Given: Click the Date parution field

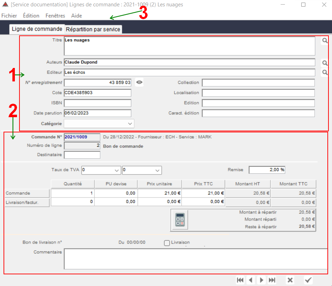Looking at the screenshot, I should pyautogui.click(x=98, y=113).
